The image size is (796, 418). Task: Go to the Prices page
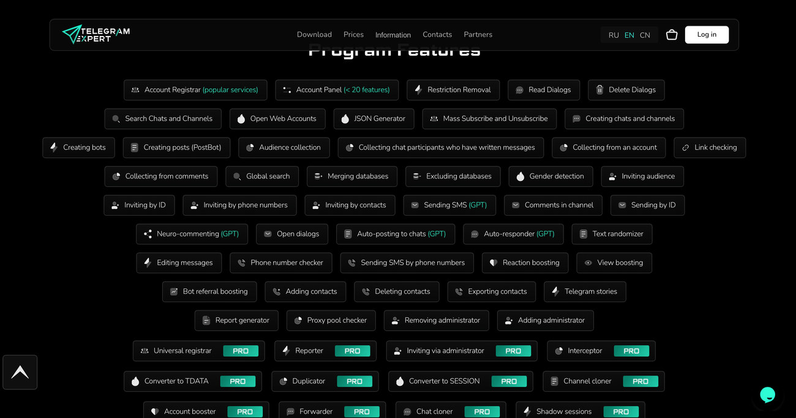pyautogui.click(x=353, y=35)
